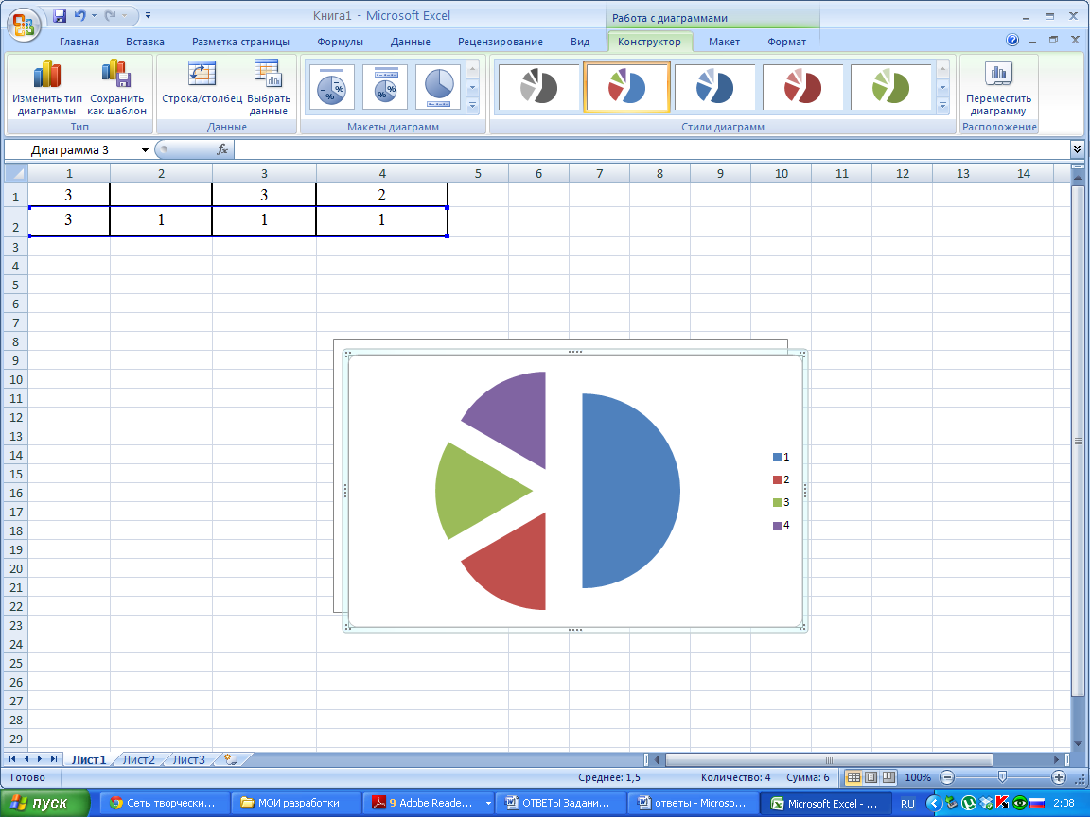1090x817 pixels.
Task: Open the Рецензирование ribbon tab
Action: [501, 42]
